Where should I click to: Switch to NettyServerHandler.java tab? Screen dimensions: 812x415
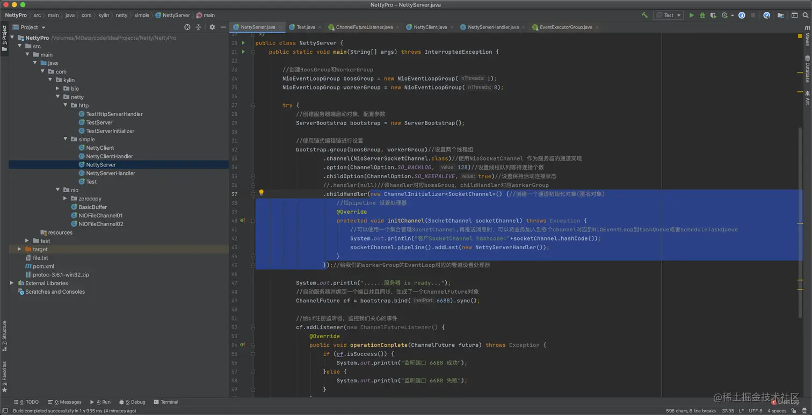[x=493, y=27]
